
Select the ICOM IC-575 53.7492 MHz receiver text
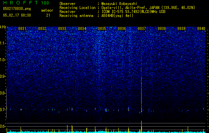point(133,12)
